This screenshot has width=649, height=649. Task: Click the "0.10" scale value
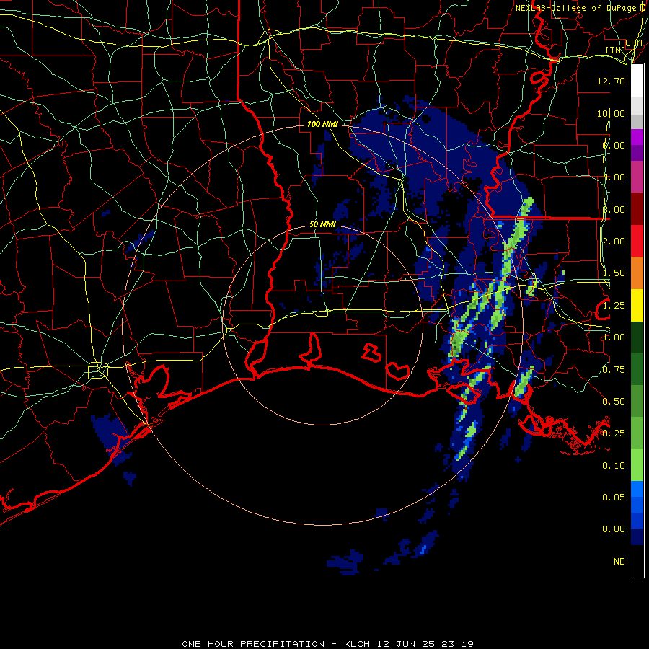tap(614, 466)
